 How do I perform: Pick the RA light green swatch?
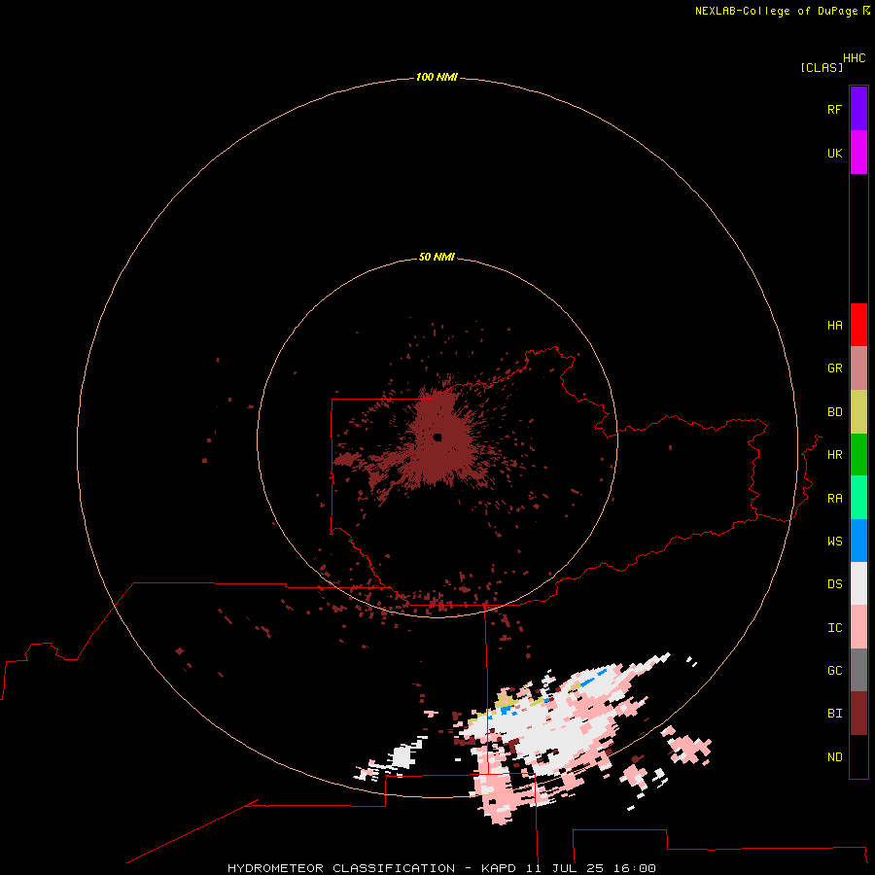[x=858, y=498]
